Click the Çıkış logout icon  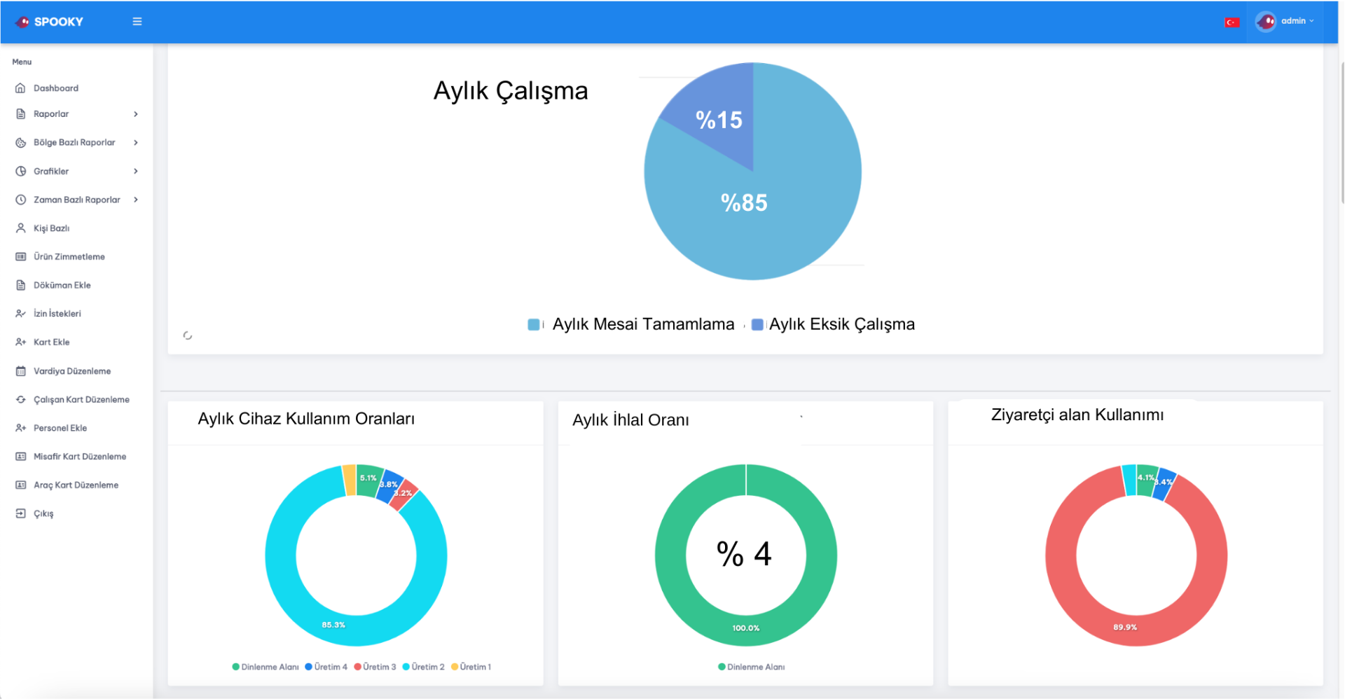[21, 513]
